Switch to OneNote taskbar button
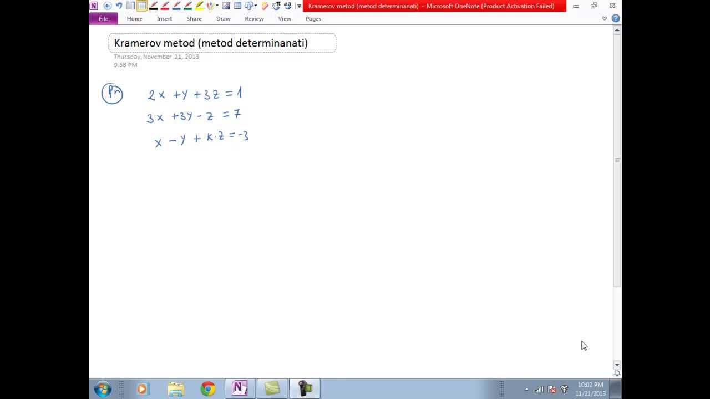Image resolution: width=710 pixels, height=399 pixels. click(x=240, y=389)
